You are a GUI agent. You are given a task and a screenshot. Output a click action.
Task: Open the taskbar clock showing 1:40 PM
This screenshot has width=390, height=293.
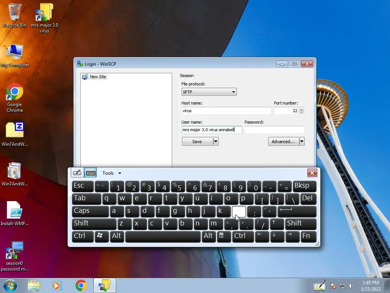tap(371, 286)
